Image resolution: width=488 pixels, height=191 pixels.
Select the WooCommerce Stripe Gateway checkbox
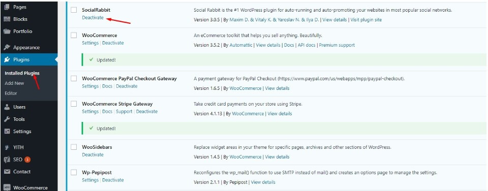pyautogui.click(x=73, y=104)
